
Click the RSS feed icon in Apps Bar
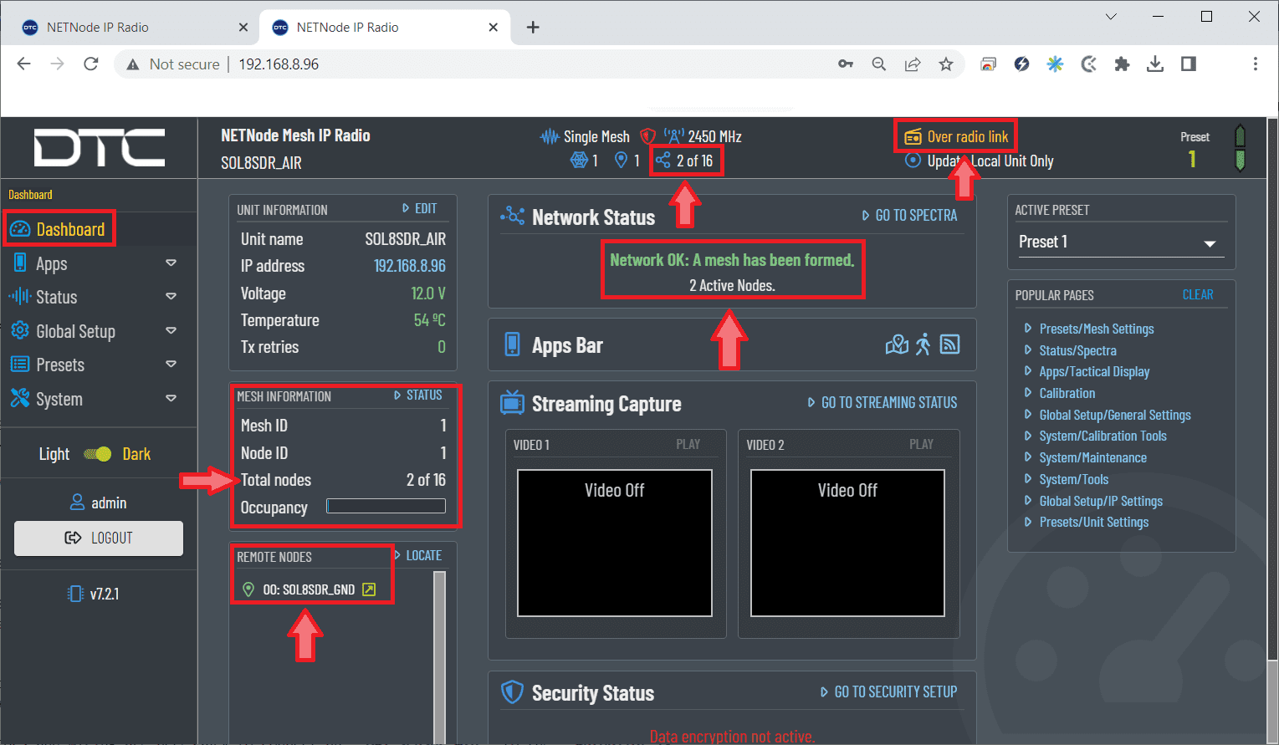pyautogui.click(x=949, y=344)
